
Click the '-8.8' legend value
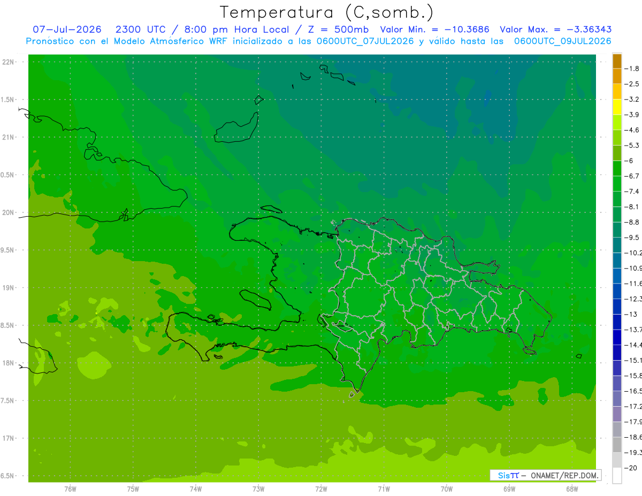click(x=632, y=222)
